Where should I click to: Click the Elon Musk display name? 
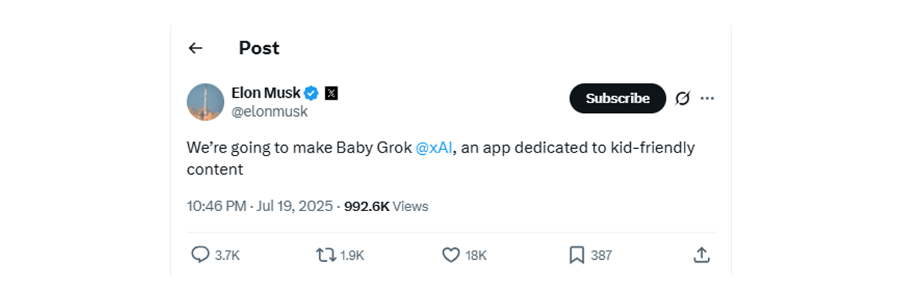click(x=266, y=93)
